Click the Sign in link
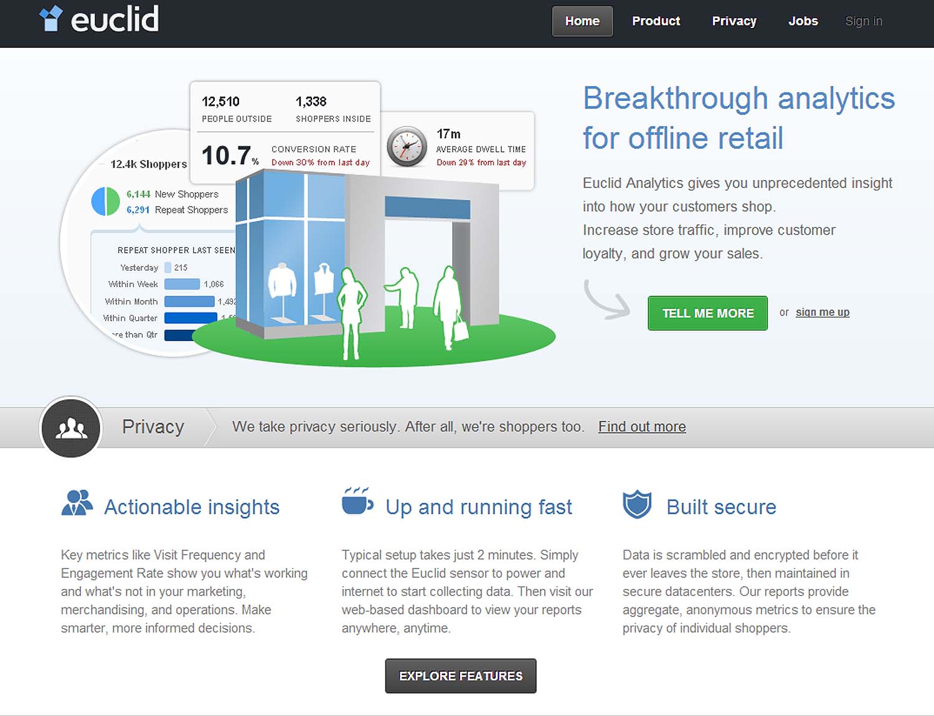This screenshot has width=934, height=716. (x=864, y=21)
